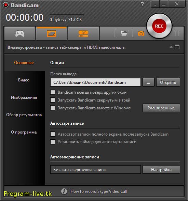Enable Запускать Bandicam вместе с Windows checkbox

pyautogui.click(x=53, y=108)
